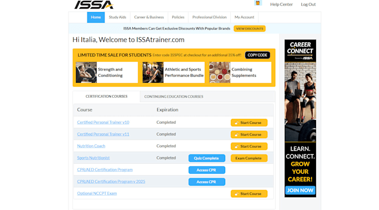The width and height of the screenshot is (379, 210).
Task: Start Course for Certified Personal Trainer v10
Action: tap(249, 123)
